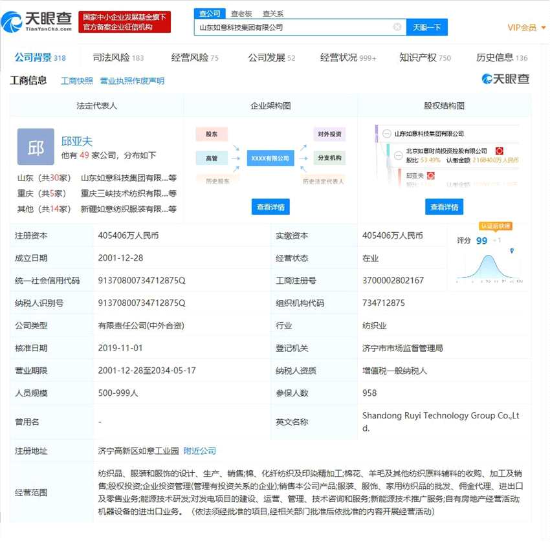
Task: Click the score value 99
Action: tap(481, 241)
